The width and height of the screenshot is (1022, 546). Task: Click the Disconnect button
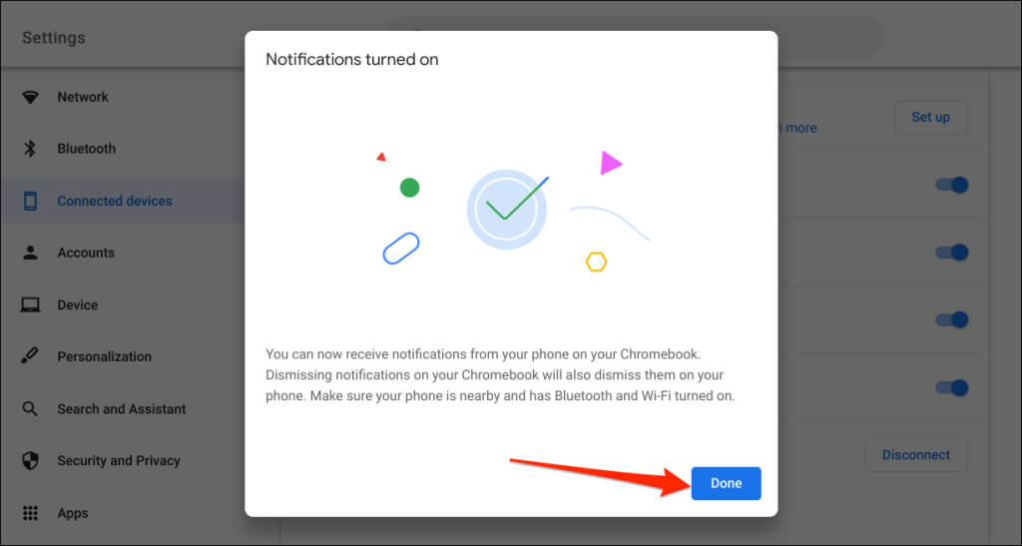tap(916, 455)
